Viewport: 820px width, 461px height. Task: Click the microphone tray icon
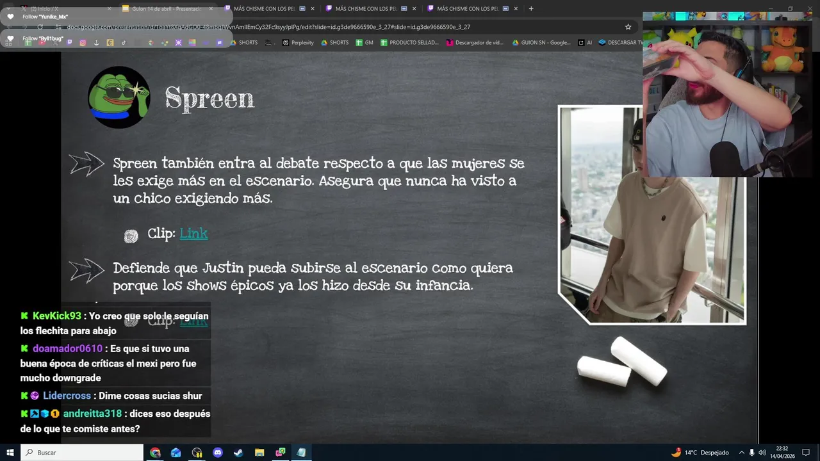coord(752,452)
